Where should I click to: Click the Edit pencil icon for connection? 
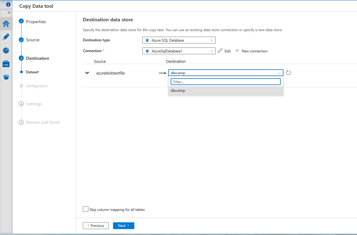tap(220, 51)
